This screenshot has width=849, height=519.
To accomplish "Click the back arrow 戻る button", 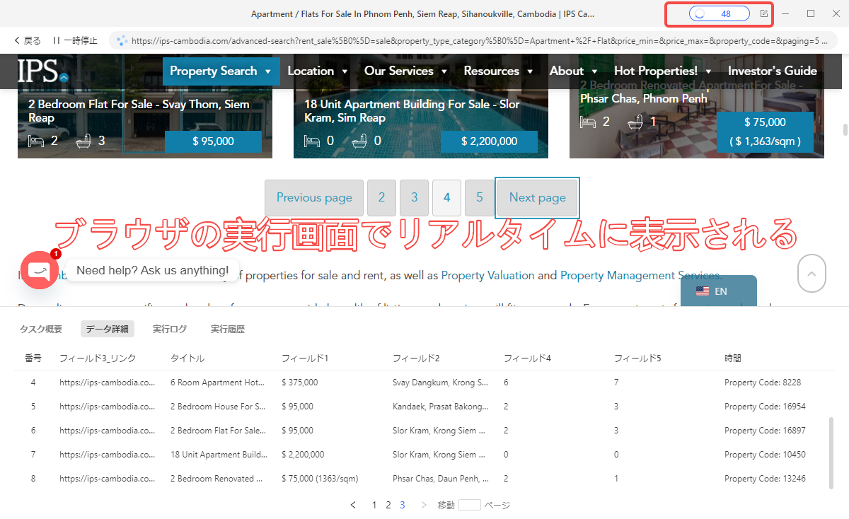I will [x=28, y=40].
